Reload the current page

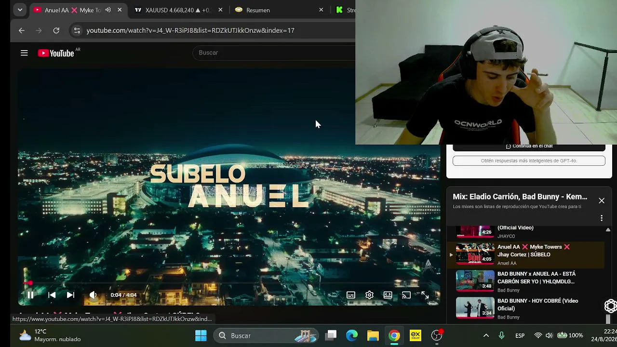tap(56, 30)
